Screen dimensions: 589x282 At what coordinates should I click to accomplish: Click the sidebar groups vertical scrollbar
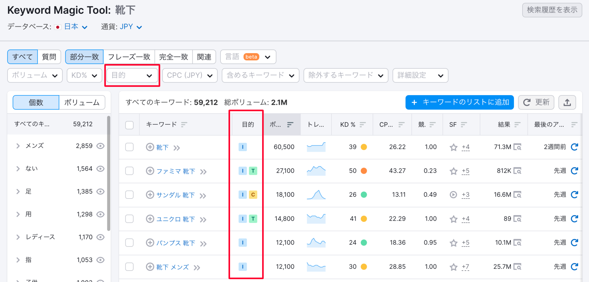pos(108,173)
